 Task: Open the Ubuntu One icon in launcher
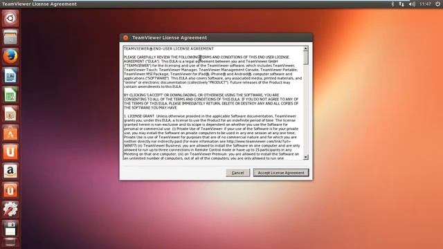tap(10, 152)
